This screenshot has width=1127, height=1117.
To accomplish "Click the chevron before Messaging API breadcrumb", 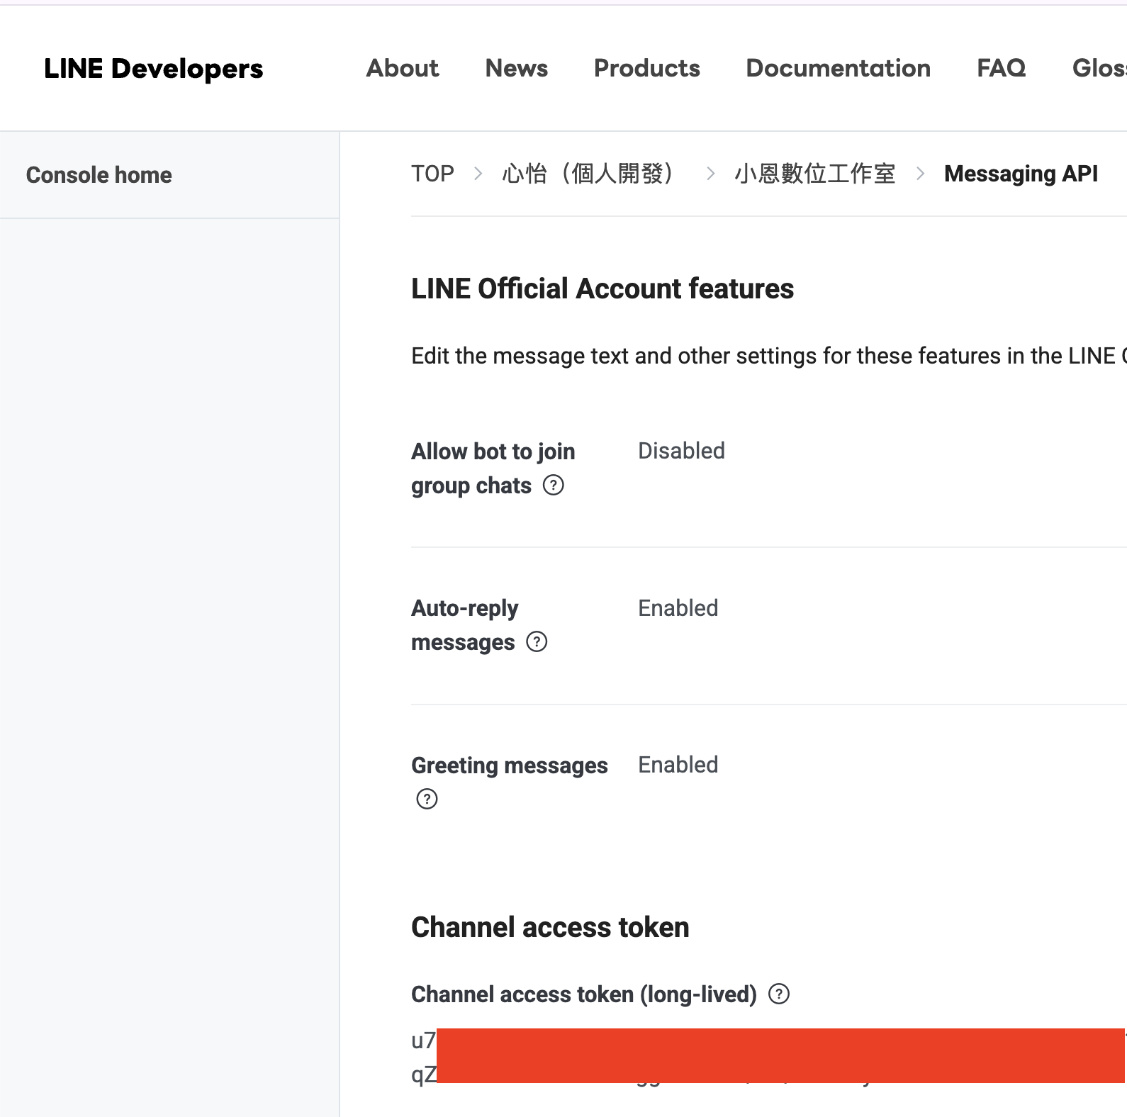I will pos(920,174).
